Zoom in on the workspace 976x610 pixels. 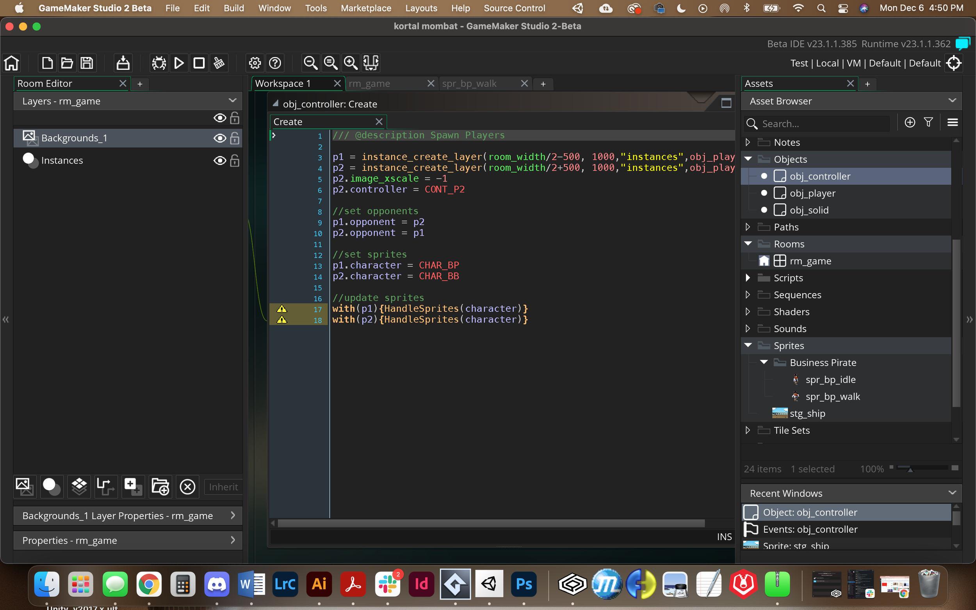pos(351,63)
